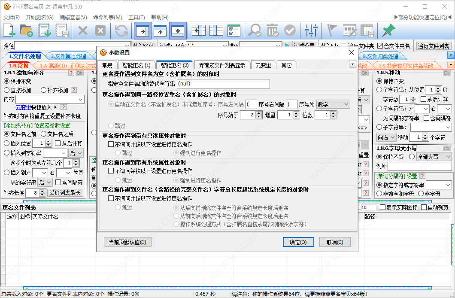Switch to the 界面及文件列表显示 tab
This screenshot has width=455, height=298.
(222, 65)
